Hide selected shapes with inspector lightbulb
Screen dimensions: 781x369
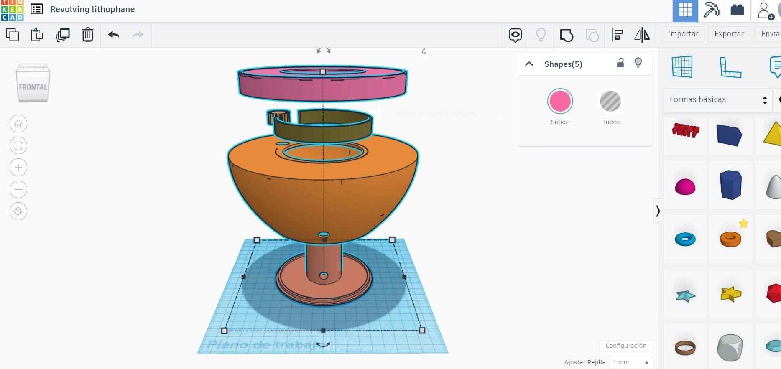638,63
